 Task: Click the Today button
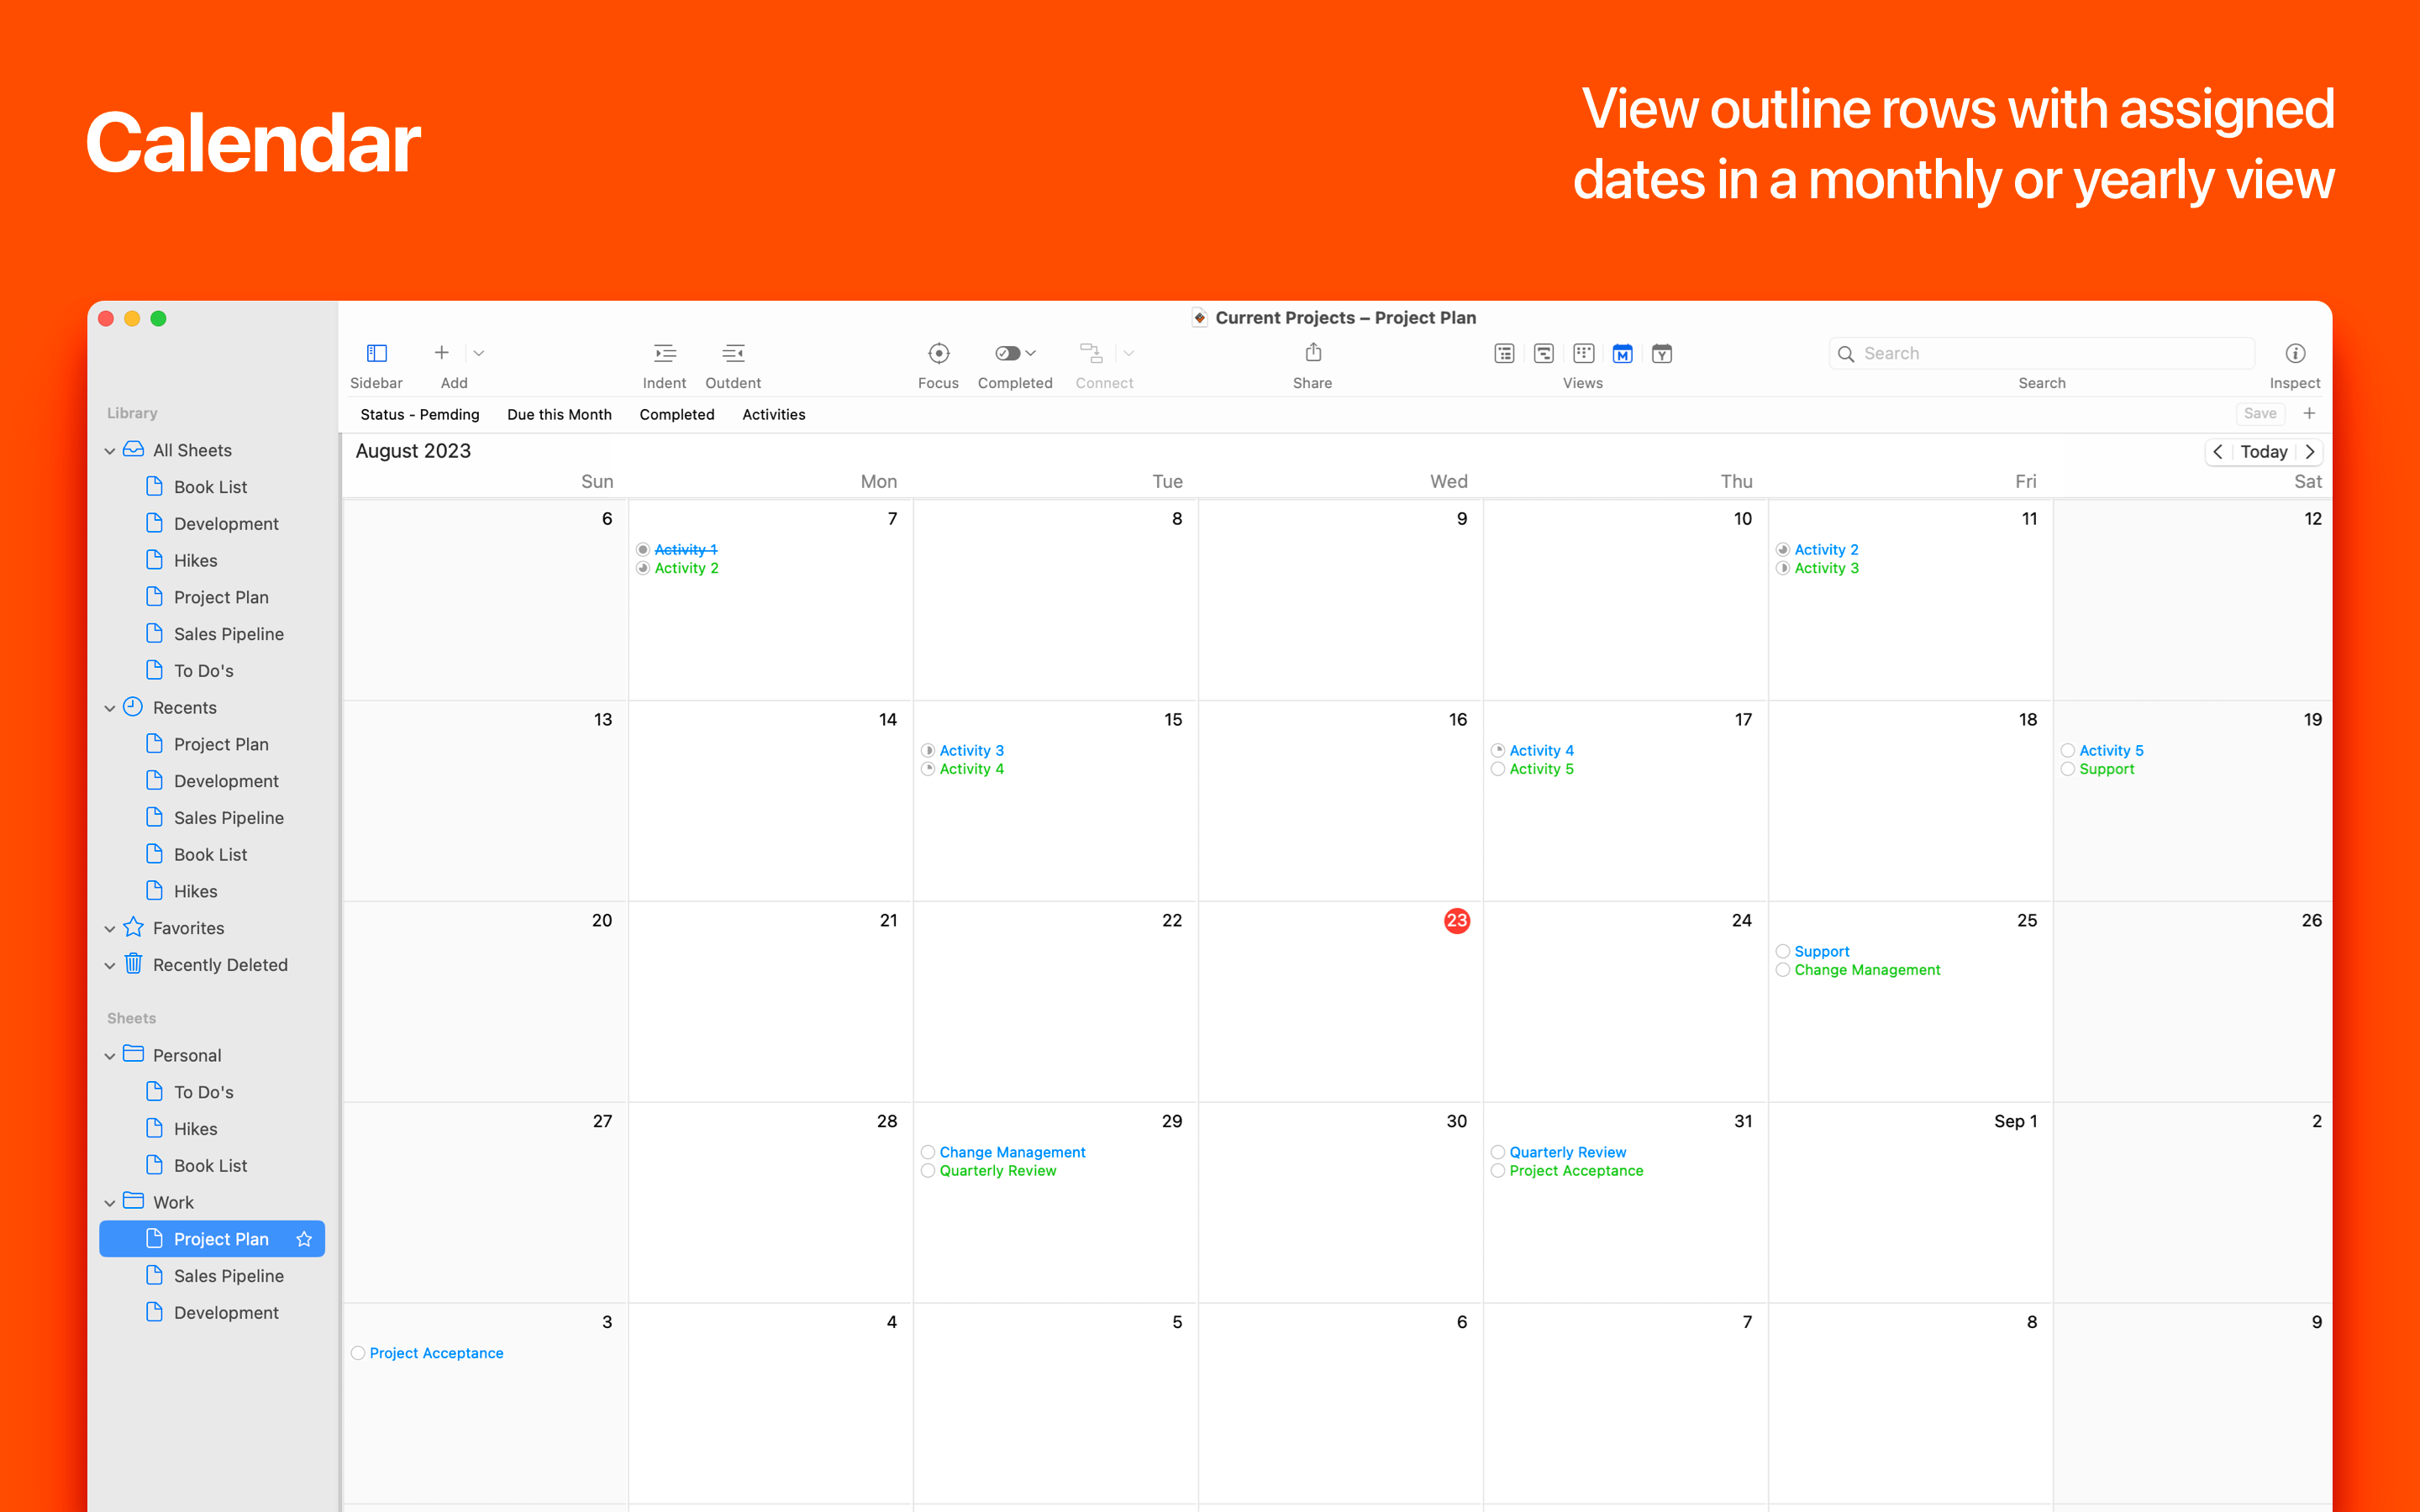coord(2264,452)
